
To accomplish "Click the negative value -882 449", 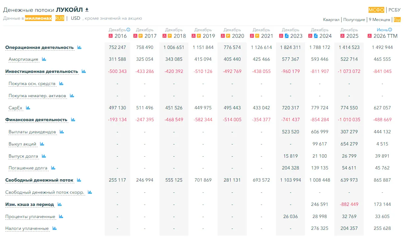I will [x=349, y=204].
